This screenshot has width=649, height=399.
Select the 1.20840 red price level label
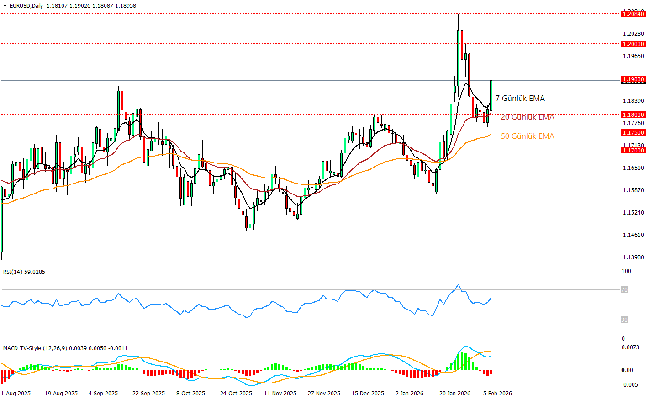633,14
